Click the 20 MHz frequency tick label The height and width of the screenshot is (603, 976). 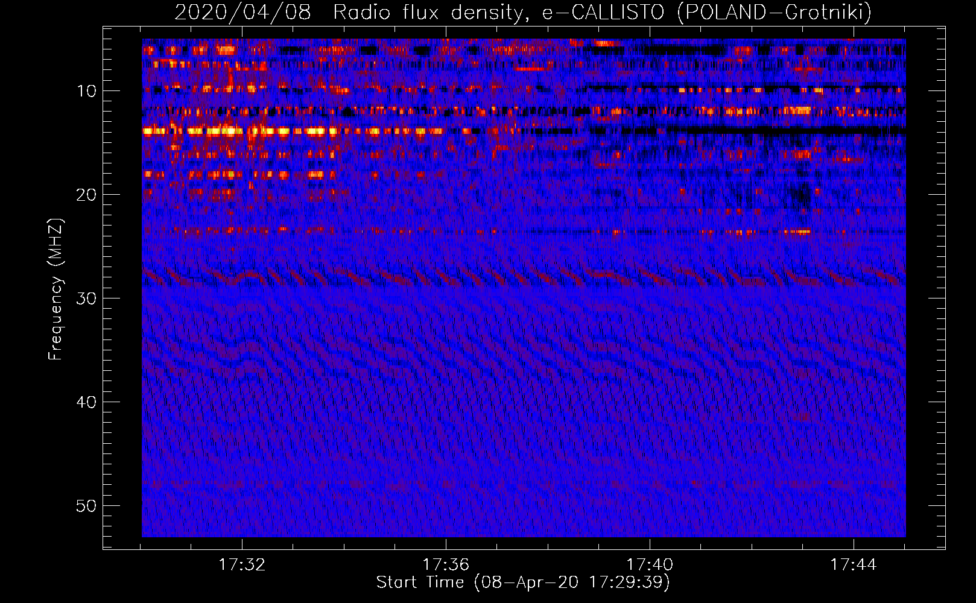coord(87,195)
